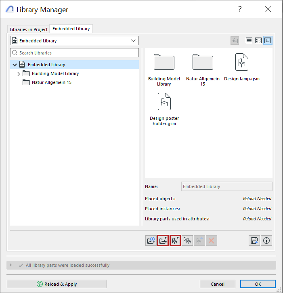The image size is (283, 293).
Task: Open the Embedded Library dropdown
Action: [74, 40]
